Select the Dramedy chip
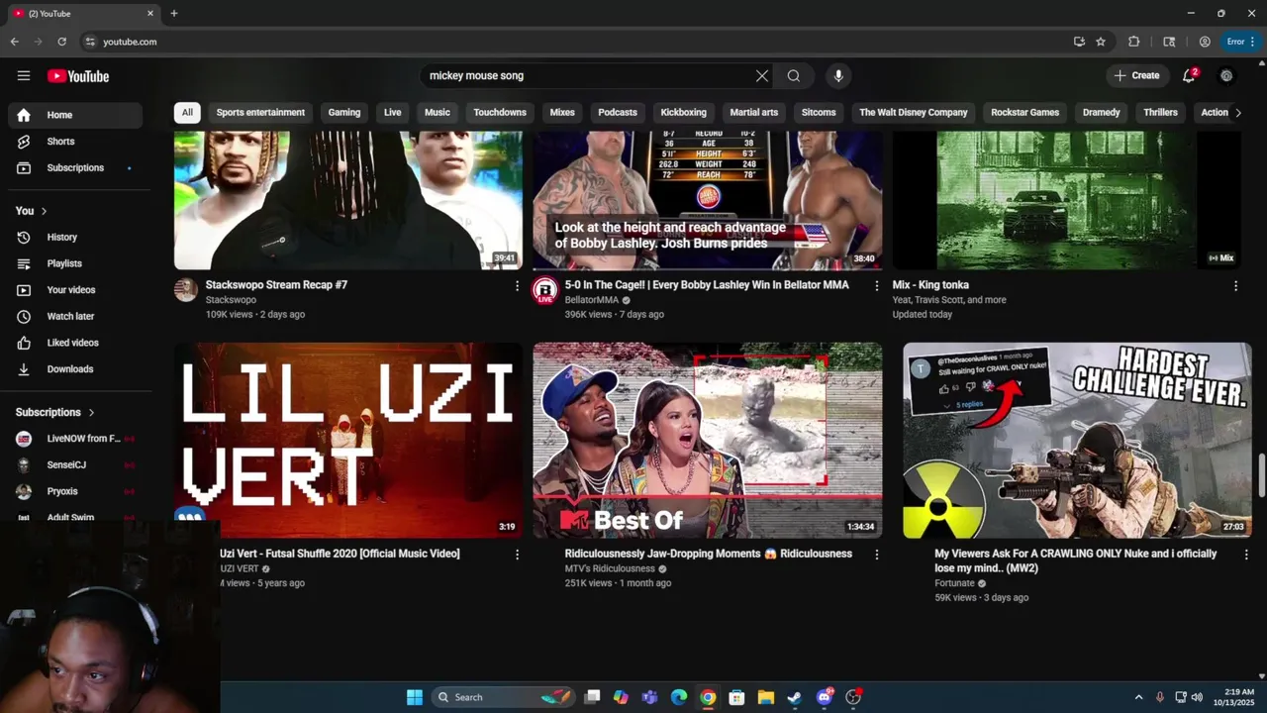Screen dimensions: 1267x713 tap(1102, 112)
